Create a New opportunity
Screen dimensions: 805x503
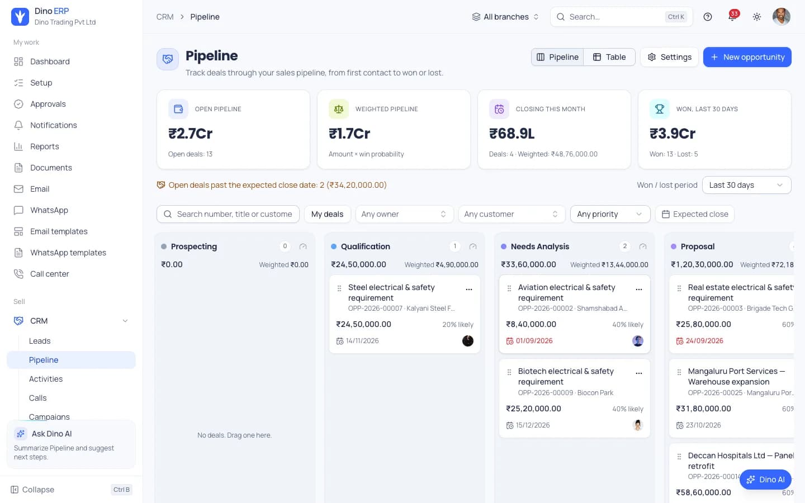747,57
